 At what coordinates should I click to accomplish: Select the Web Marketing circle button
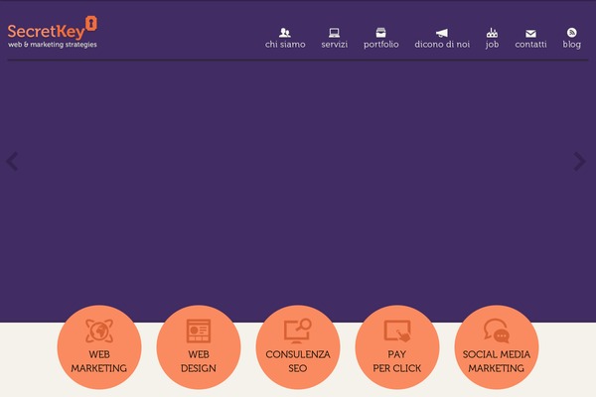(99, 347)
